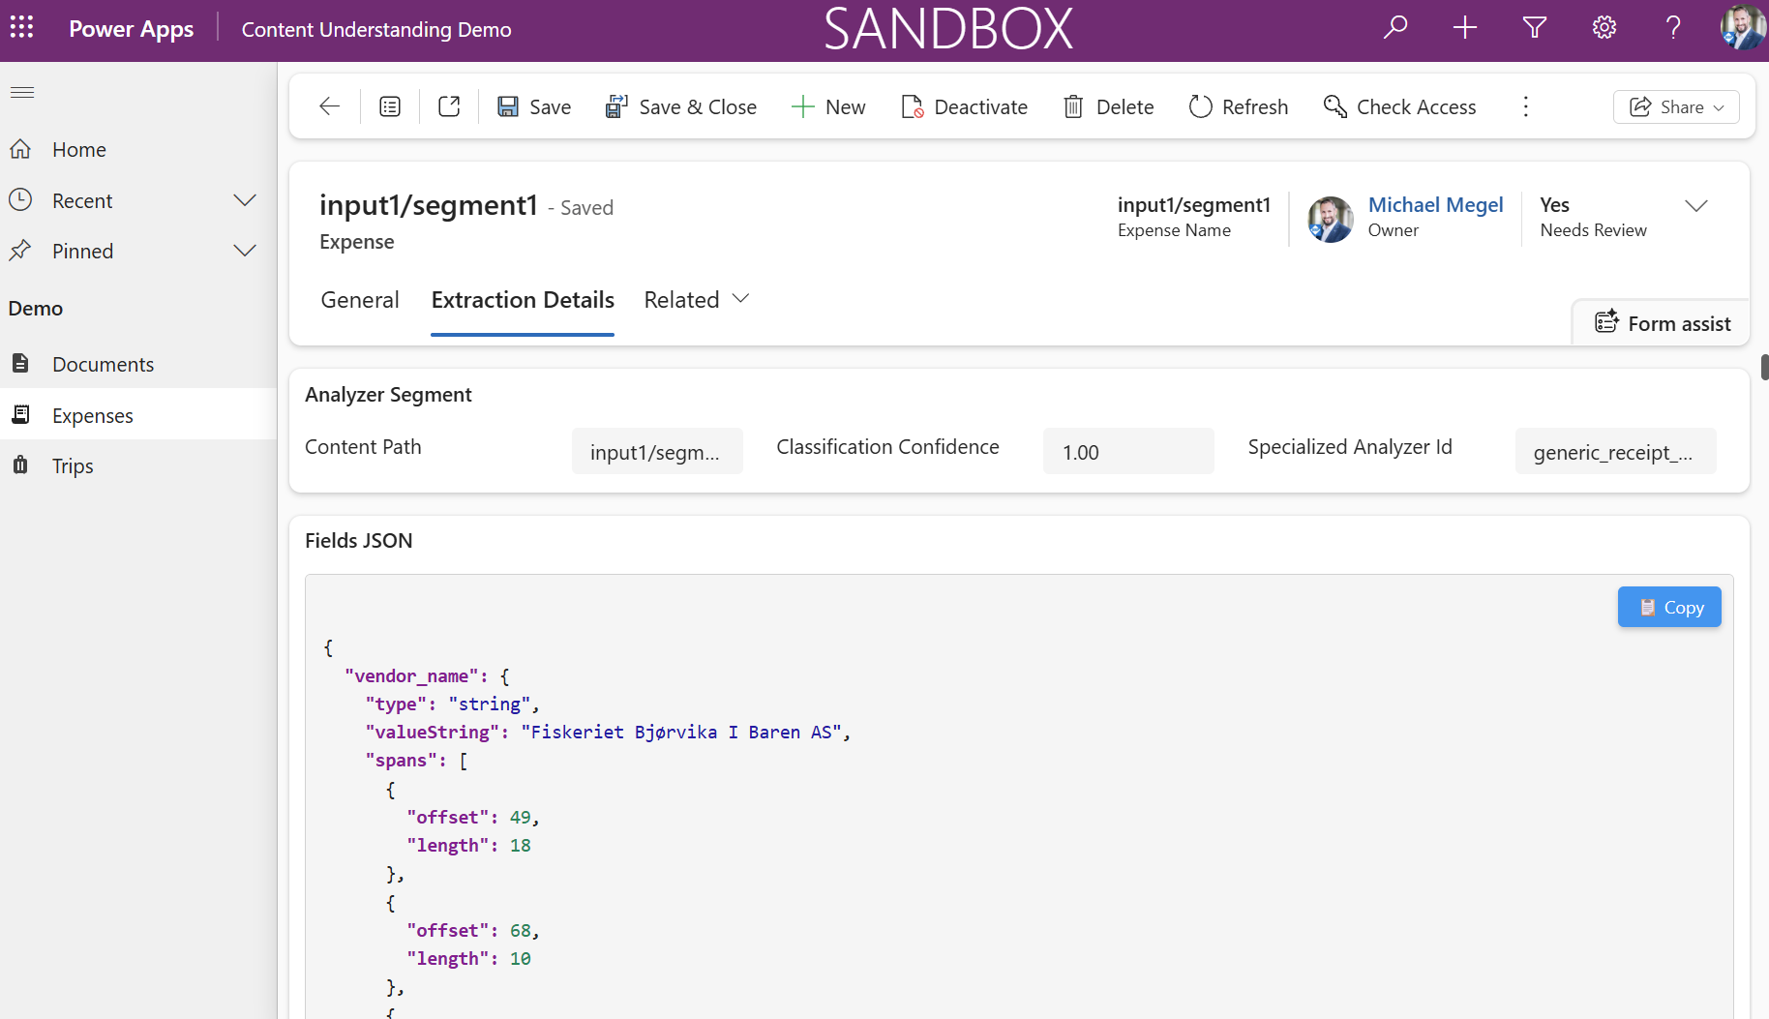Open the settings gear icon
Viewport: 1769px width, 1019px height.
point(1604,27)
